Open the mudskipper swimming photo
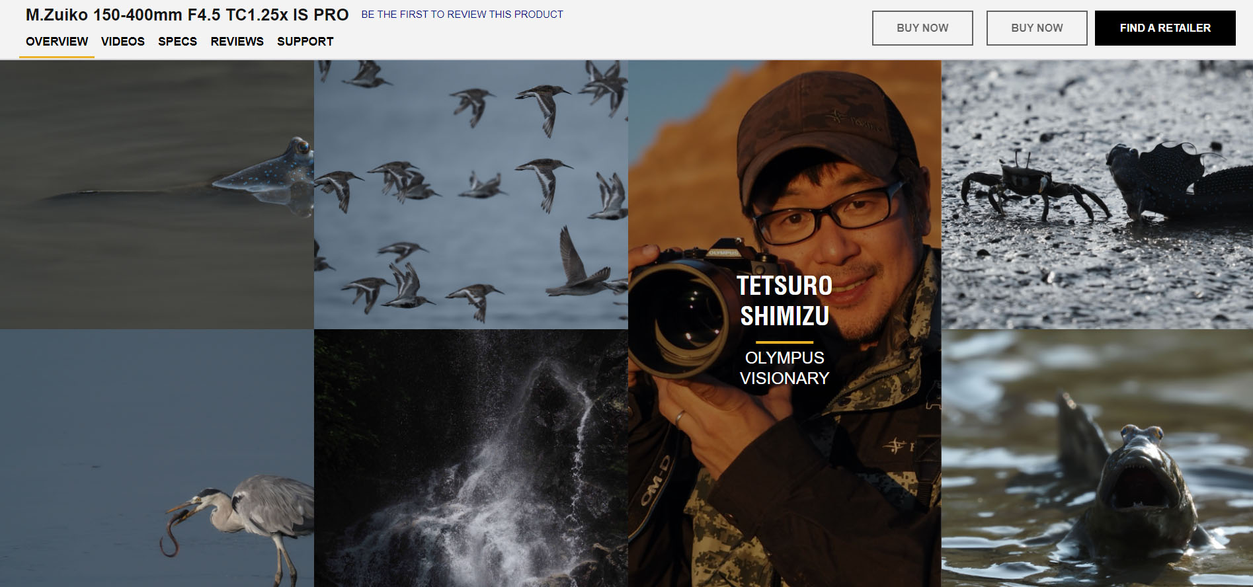 [x=157, y=194]
